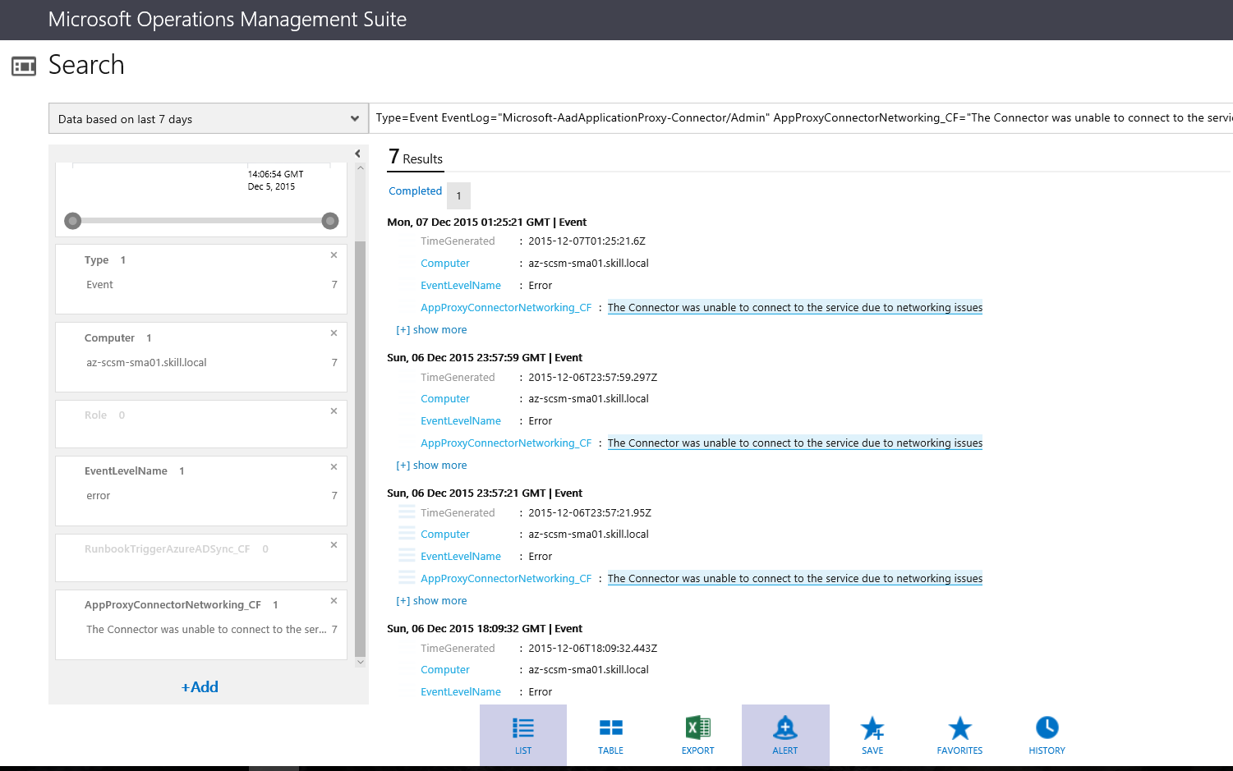Select results page 1
Viewport: 1233px width, 771px height.
458,195
